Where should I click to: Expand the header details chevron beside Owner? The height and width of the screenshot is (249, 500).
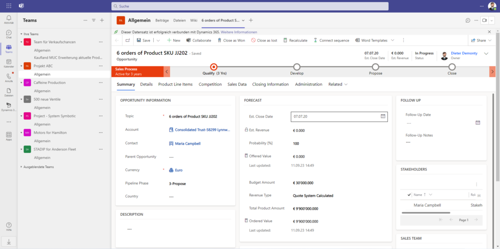click(x=486, y=54)
